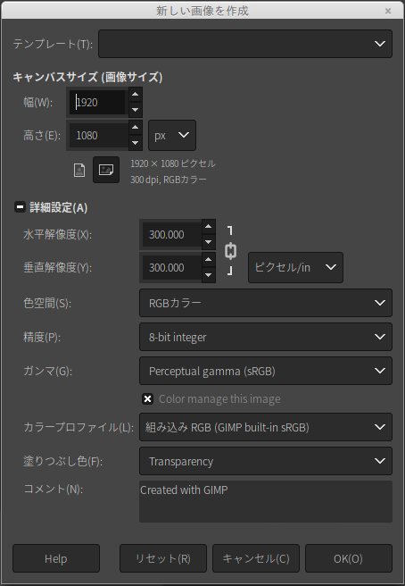Click the 色空間(S) label
This screenshot has width=405, height=586.
(47, 303)
